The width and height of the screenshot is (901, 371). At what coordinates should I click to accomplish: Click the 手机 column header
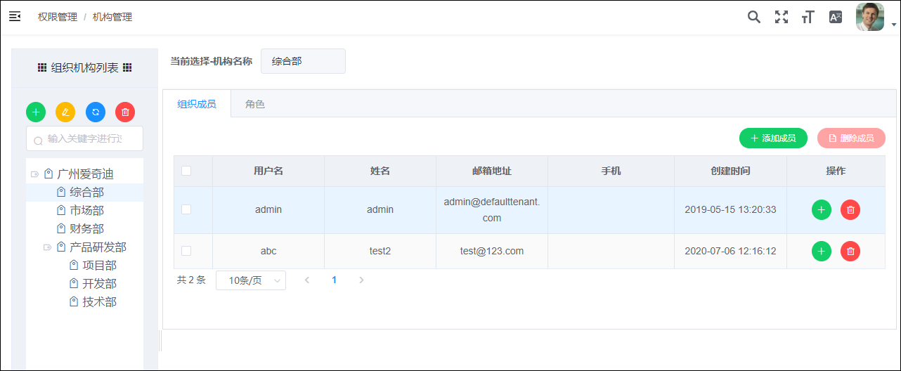click(611, 171)
